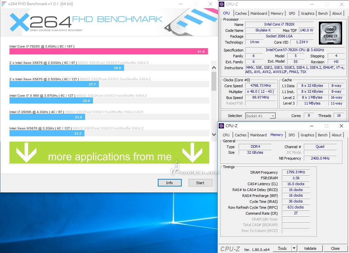This screenshot has width=349, height=253.
Task: Open Bench tab in top CPU-Z window
Action: click(323, 13)
